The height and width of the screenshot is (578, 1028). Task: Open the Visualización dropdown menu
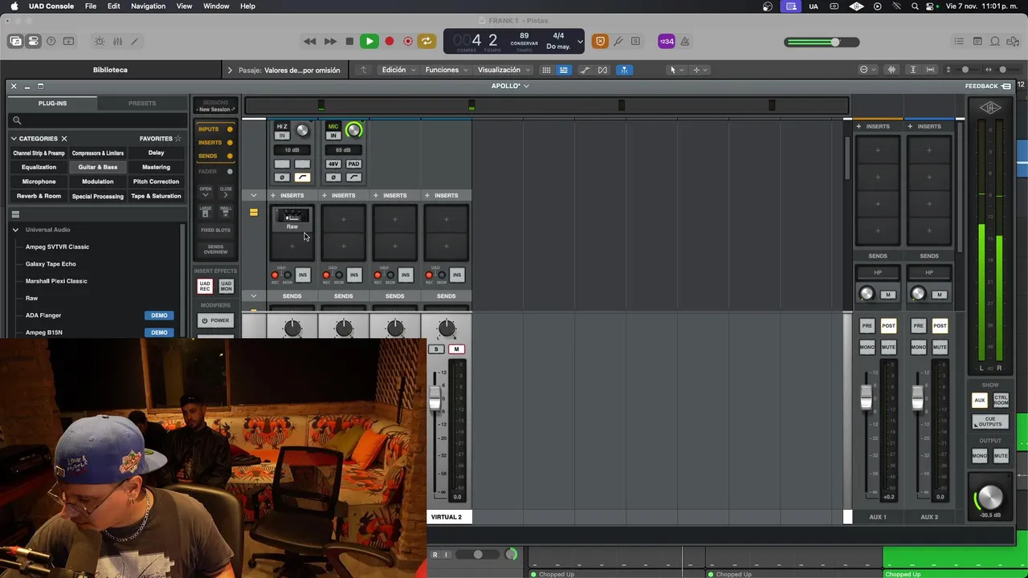pyautogui.click(x=504, y=70)
